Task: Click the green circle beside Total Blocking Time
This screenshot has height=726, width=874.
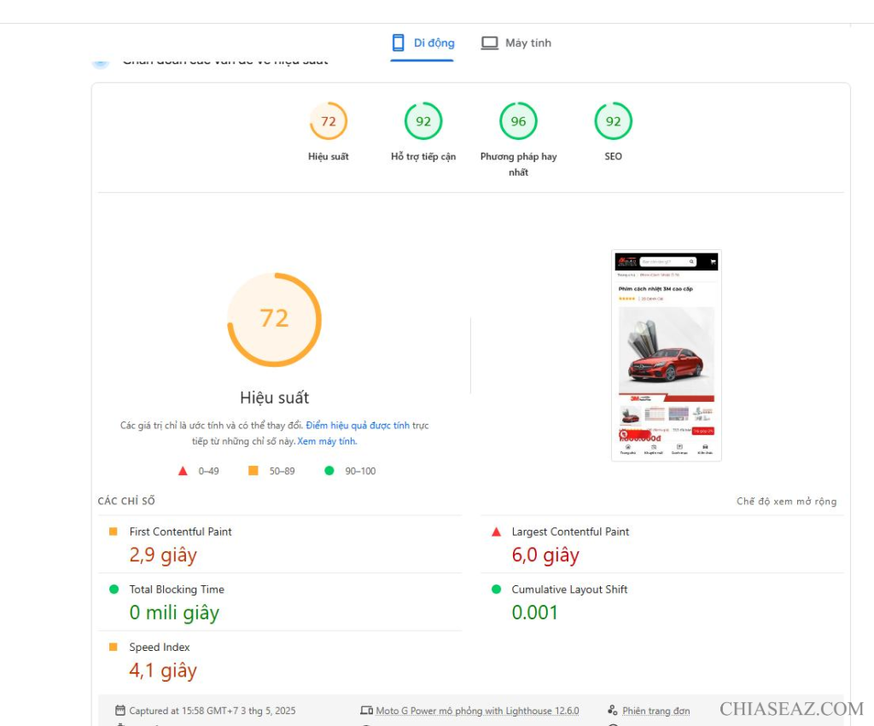Action: click(x=114, y=590)
